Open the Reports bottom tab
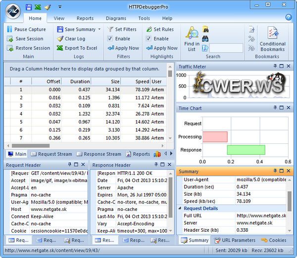Screen dimensions: 297x258 click(x=138, y=154)
